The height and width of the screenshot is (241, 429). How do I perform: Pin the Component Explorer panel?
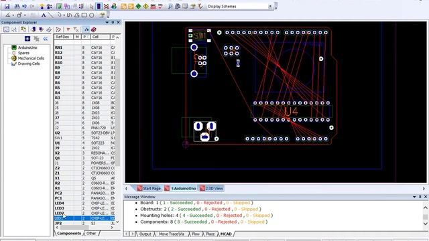point(113,22)
